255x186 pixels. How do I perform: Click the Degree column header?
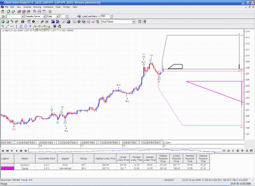point(65,159)
